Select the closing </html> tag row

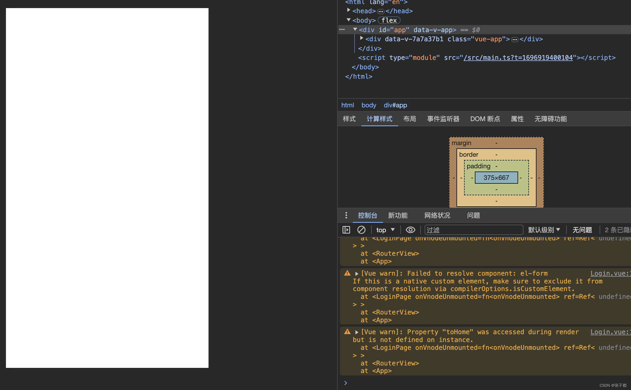pyautogui.click(x=359, y=77)
